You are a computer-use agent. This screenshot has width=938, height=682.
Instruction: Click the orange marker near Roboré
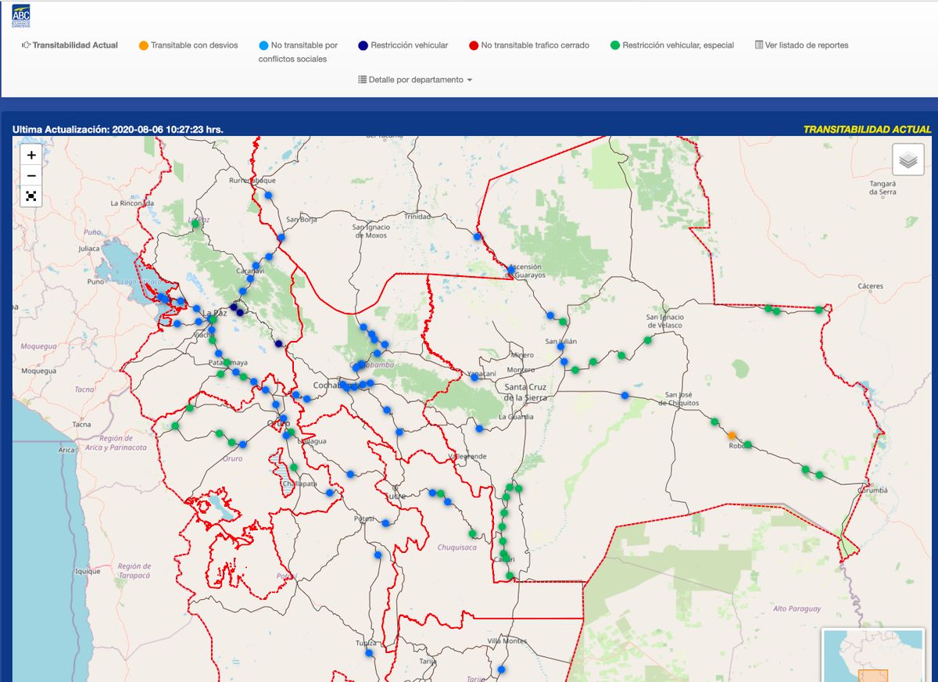(732, 436)
